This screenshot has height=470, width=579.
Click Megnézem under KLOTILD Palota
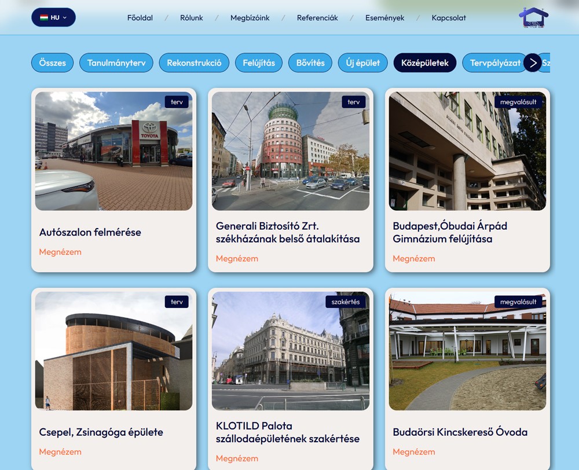[237, 458]
